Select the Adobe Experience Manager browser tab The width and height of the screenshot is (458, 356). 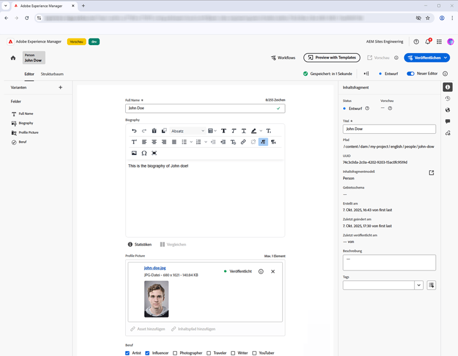click(45, 6)
